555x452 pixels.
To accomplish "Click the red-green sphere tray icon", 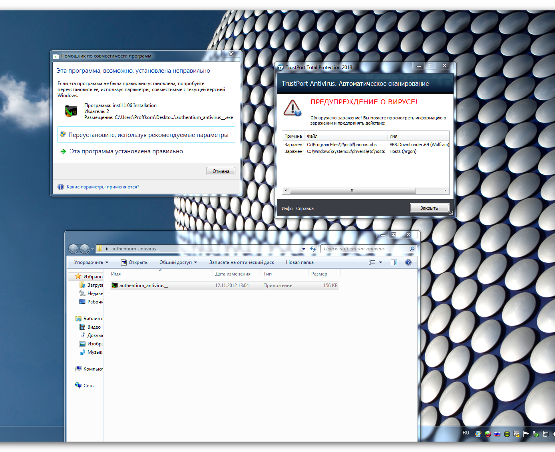I will 488,434.
